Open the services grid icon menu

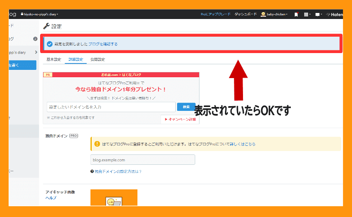(x=307, y=14)
